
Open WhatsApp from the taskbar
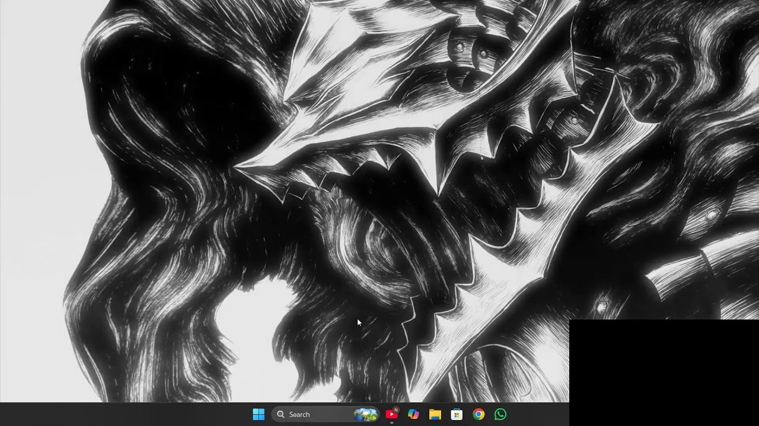500,414
